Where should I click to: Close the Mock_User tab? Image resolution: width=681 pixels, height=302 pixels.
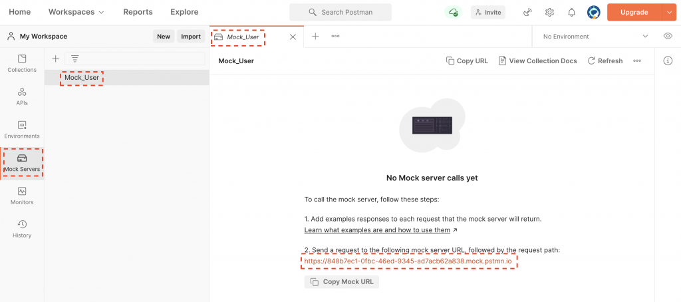coord(293,37)
